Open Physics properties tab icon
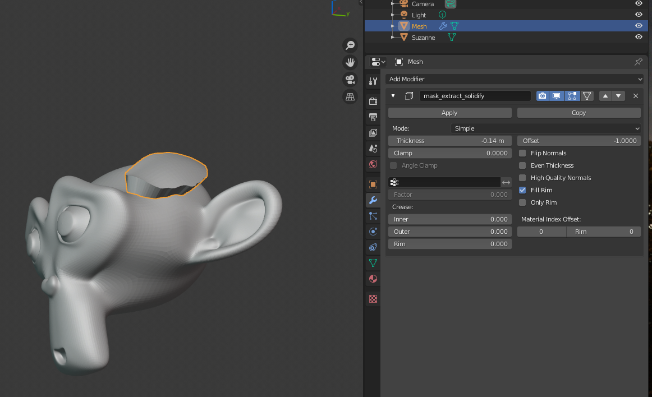Image resolution: width=652 pixels, height=397 pixels. click(373, 232)
